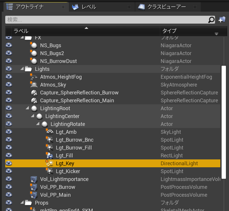Screen dimensions: 229x211
Task: Sort by the タイプ column header
Action: tap(194, 31)
